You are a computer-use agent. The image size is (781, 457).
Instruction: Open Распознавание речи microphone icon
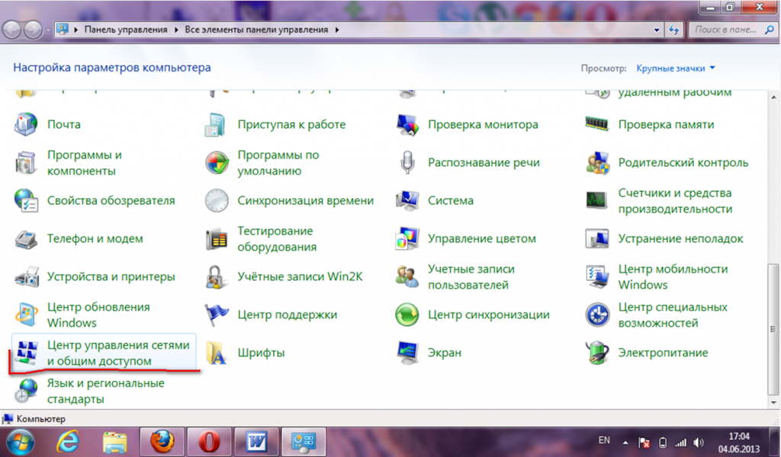click(x=407, y=162)
